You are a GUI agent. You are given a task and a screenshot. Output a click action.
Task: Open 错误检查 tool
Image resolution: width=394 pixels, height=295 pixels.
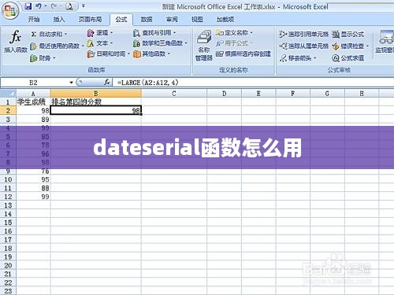tap(351, 46)
